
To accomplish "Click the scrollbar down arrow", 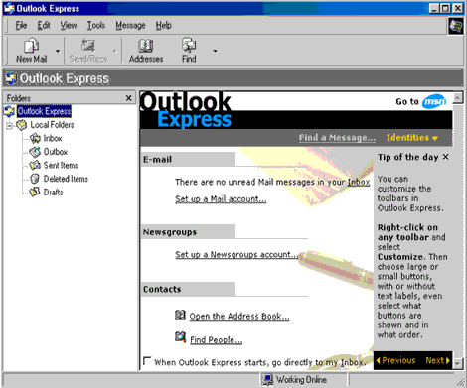I will (458, 363).
